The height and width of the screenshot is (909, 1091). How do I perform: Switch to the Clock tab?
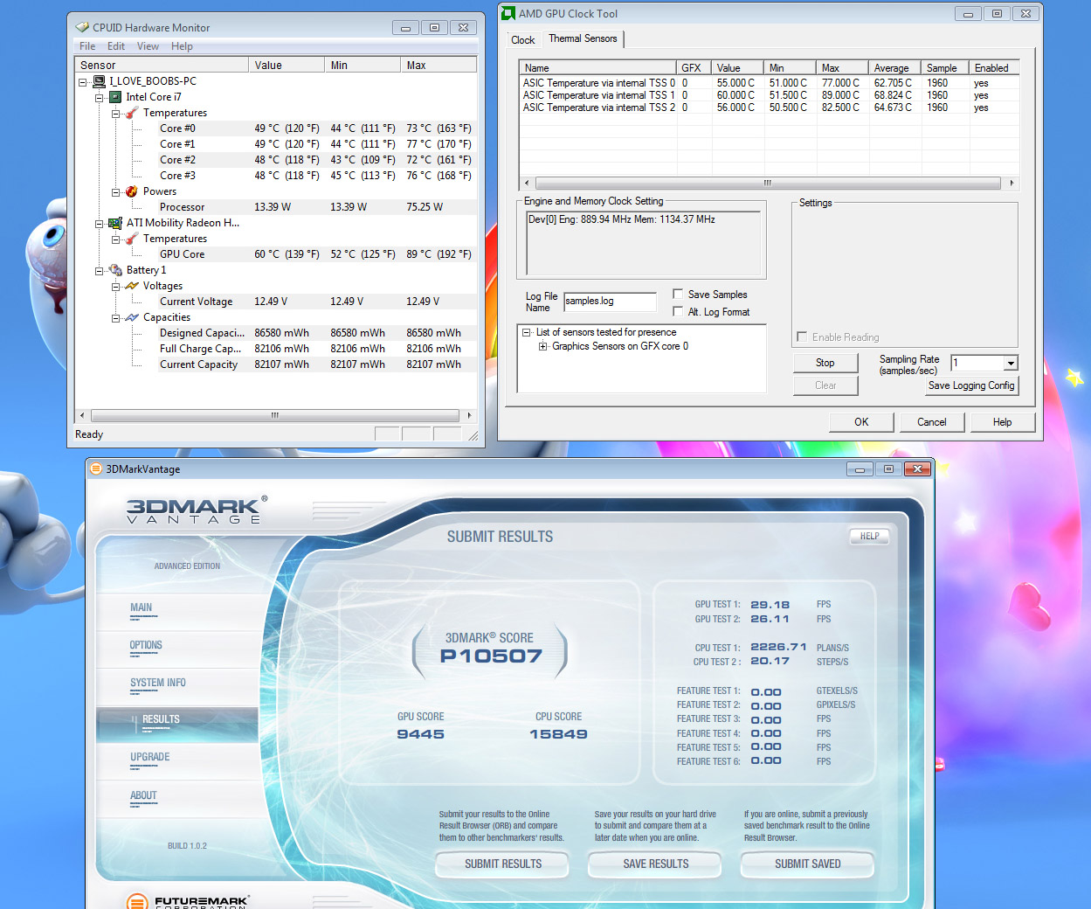pos(523,40)
